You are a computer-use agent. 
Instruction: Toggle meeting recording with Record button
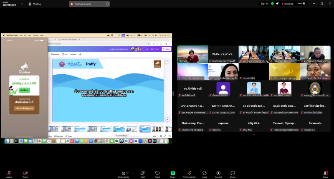218,173
